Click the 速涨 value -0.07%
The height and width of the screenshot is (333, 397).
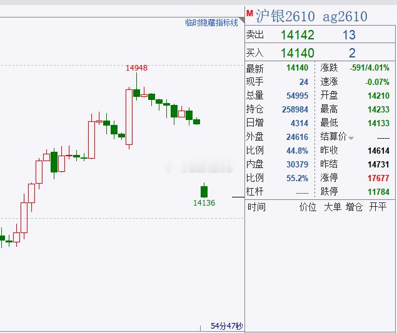(377, 82)
